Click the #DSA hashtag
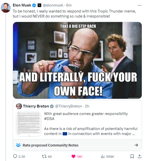Viewport: 145px width, 161px height. click(x=49, y=119)
